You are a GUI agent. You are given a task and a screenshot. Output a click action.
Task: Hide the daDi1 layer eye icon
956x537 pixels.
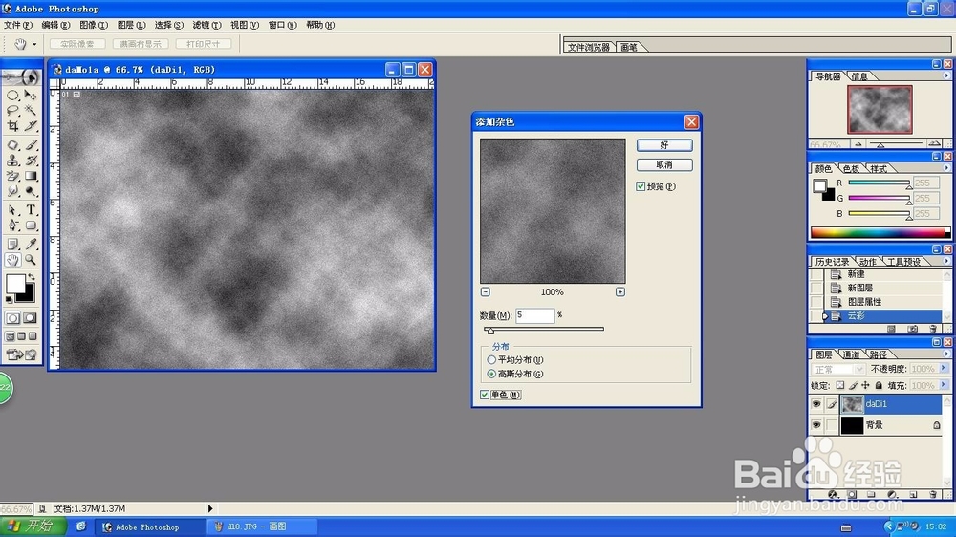click(816, 404)
